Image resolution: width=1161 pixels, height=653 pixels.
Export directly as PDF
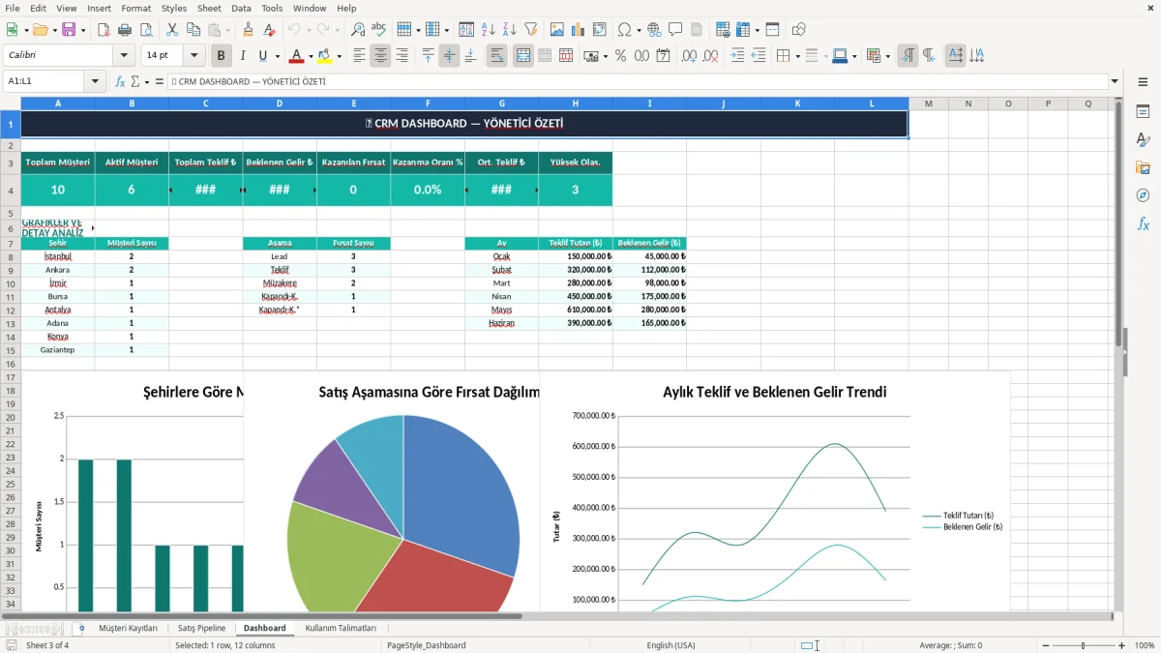tap(103, 30)
